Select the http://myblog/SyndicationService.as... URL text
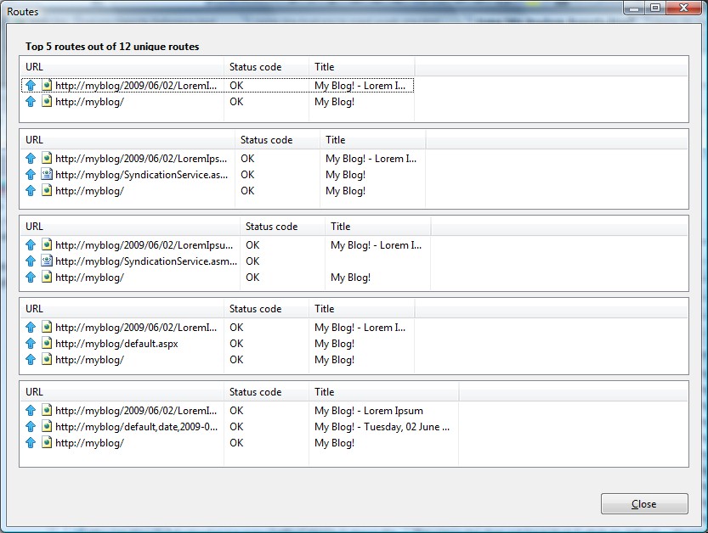 point(141,175)
